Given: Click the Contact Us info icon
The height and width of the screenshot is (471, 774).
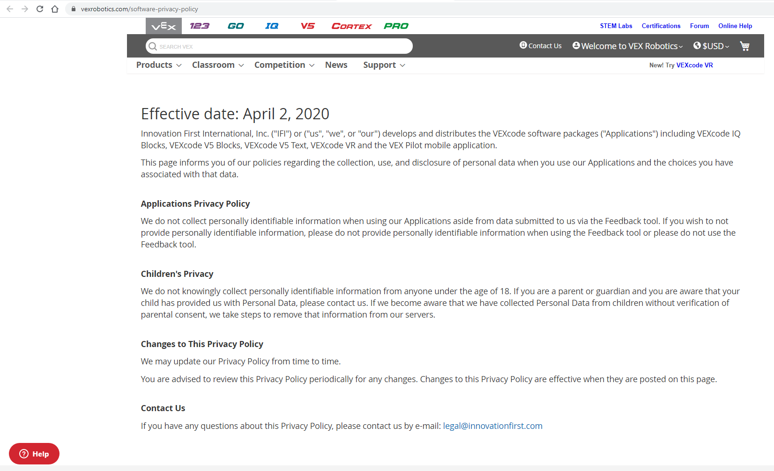Looking at the screenshot, I should click(523, 45).
